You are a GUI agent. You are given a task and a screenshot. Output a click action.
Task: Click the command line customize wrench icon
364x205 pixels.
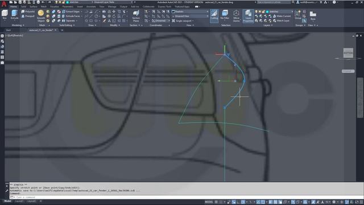pyautogui.click(x=7, y=191)
